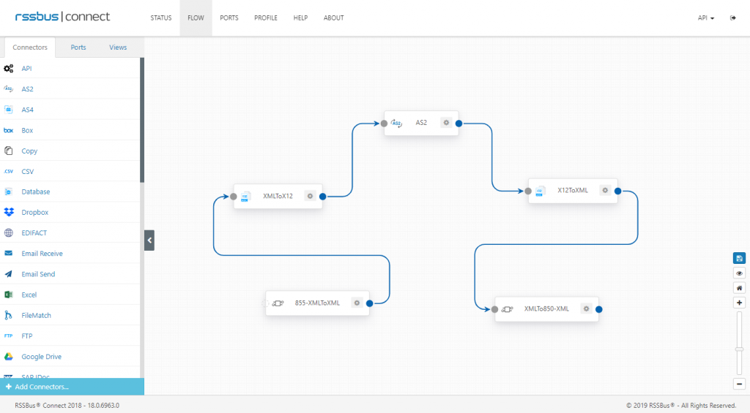750x413 pixels.
Task: Open settings gear on X12ToXML connector
Action: click(605, 191)
